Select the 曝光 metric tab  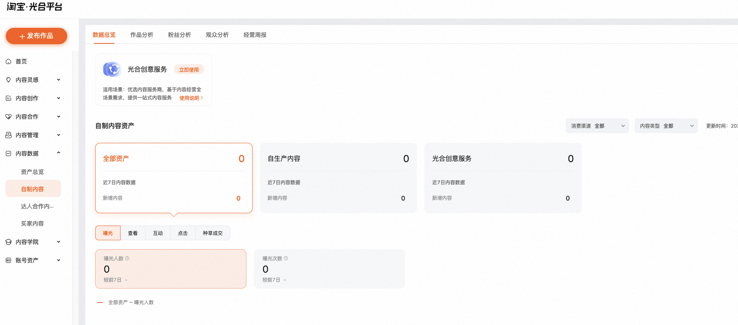tap(108, 233)
